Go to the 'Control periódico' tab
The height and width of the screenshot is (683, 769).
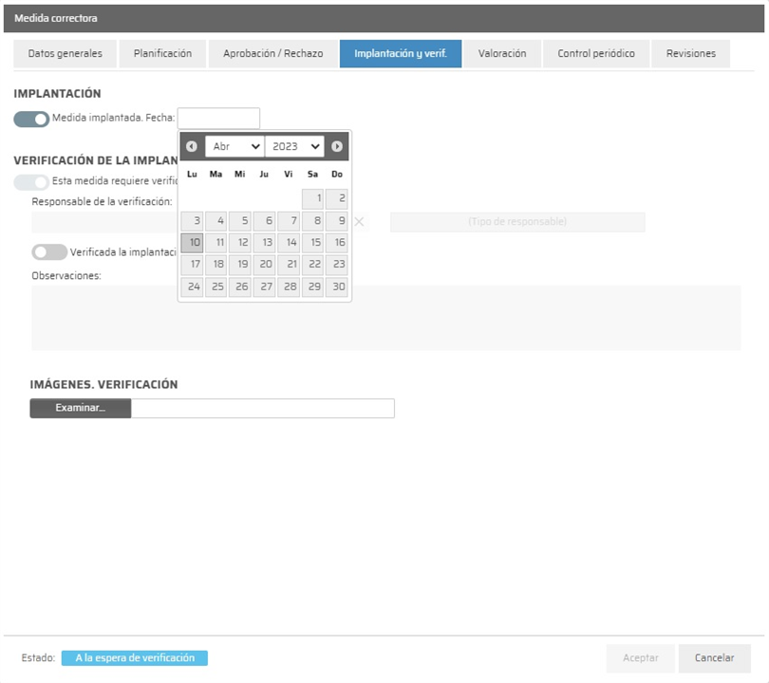coord(596,54)
